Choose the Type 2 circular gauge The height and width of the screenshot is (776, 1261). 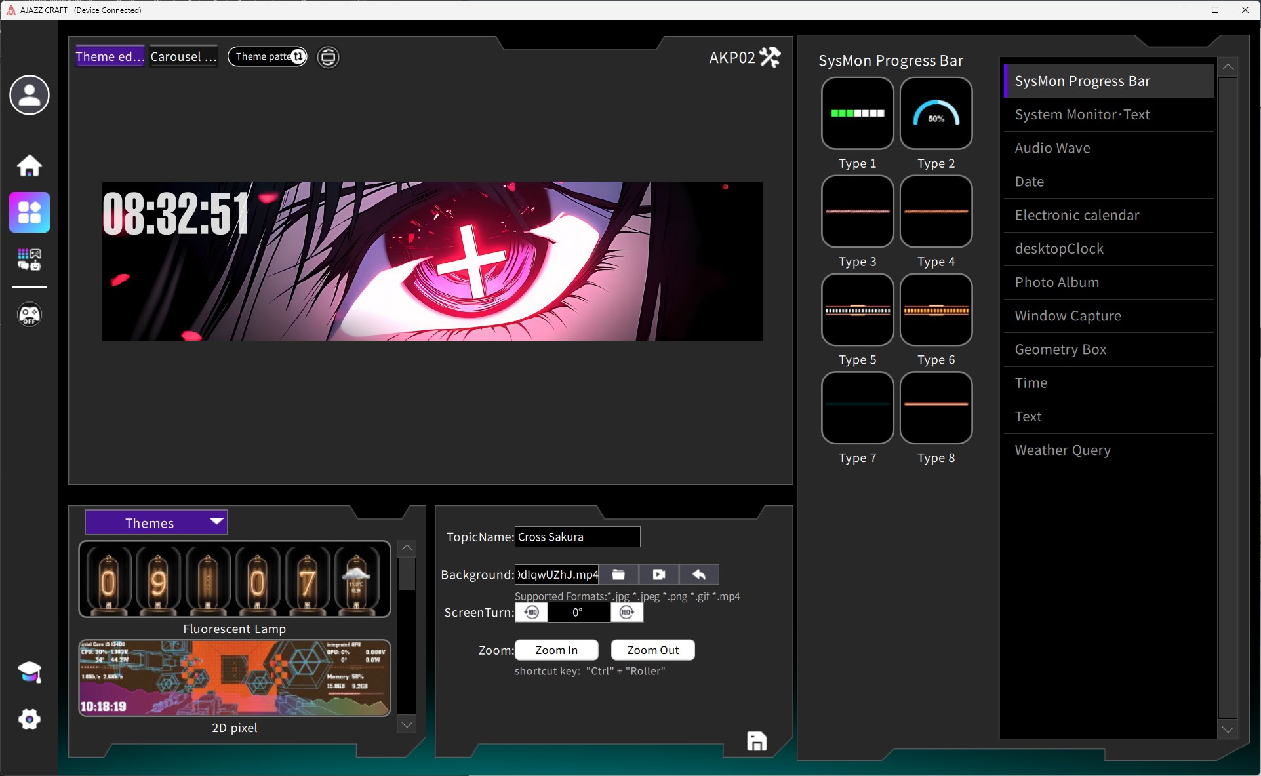936,113
